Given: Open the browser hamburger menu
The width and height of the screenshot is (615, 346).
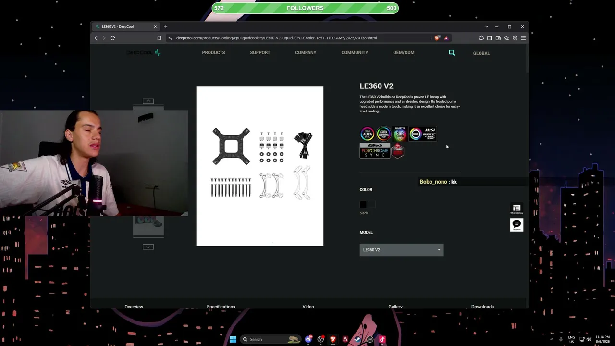Looking at the screenshot, I should point(523,38).
